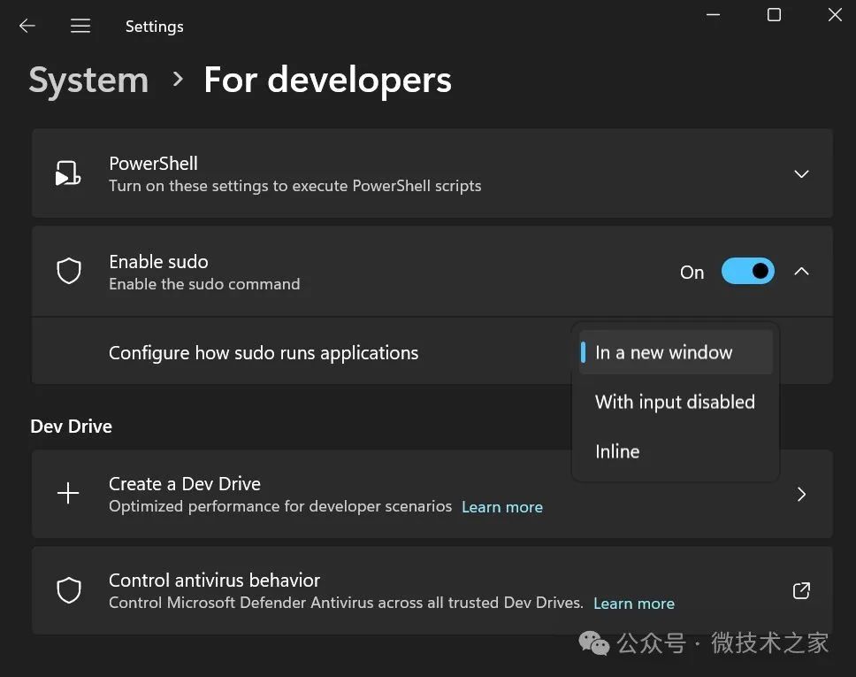The width and height of the screenshot is (856, 677).
Task: Click the 'Settings' window title text
Action: pos(155,27)
